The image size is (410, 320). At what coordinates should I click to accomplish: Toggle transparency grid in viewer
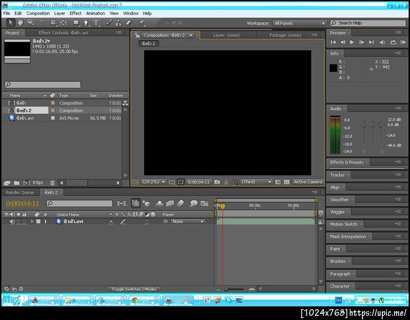click(286, 182)
